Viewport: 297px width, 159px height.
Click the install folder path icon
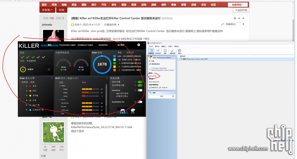coord(150,69)
